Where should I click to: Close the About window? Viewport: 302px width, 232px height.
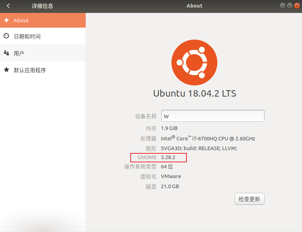tap(296, 6)
